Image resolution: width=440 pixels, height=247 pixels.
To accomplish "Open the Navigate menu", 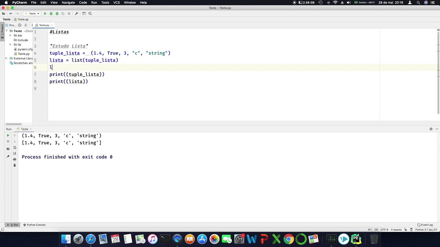I will click(68, 2).
